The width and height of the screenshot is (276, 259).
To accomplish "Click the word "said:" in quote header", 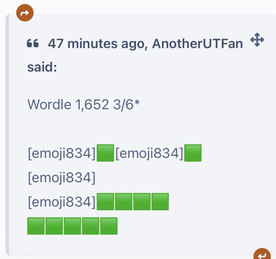I will point(42,67).
